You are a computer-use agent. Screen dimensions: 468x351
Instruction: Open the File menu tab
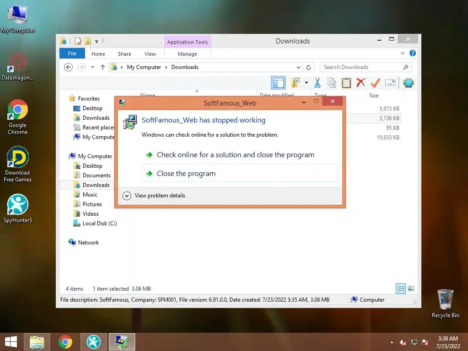(72, 53)
